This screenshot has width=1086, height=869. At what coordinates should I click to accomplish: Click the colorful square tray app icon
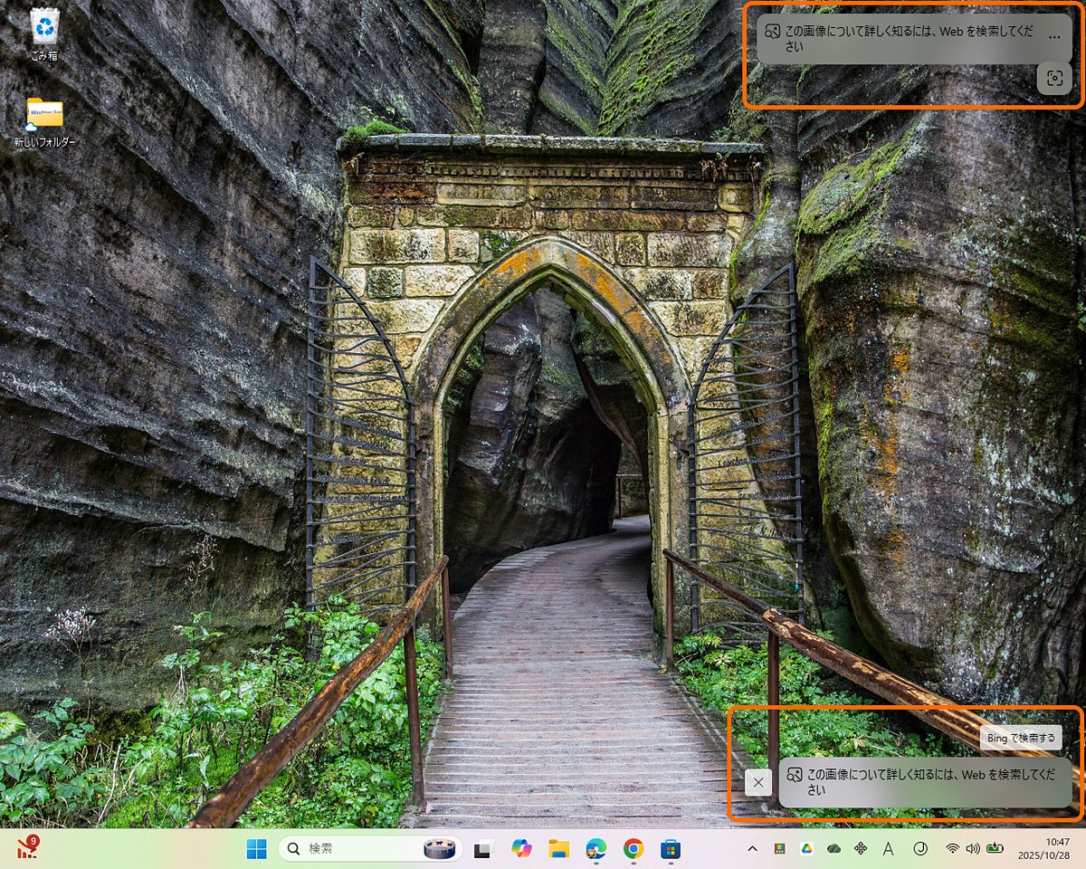(778, 849)
